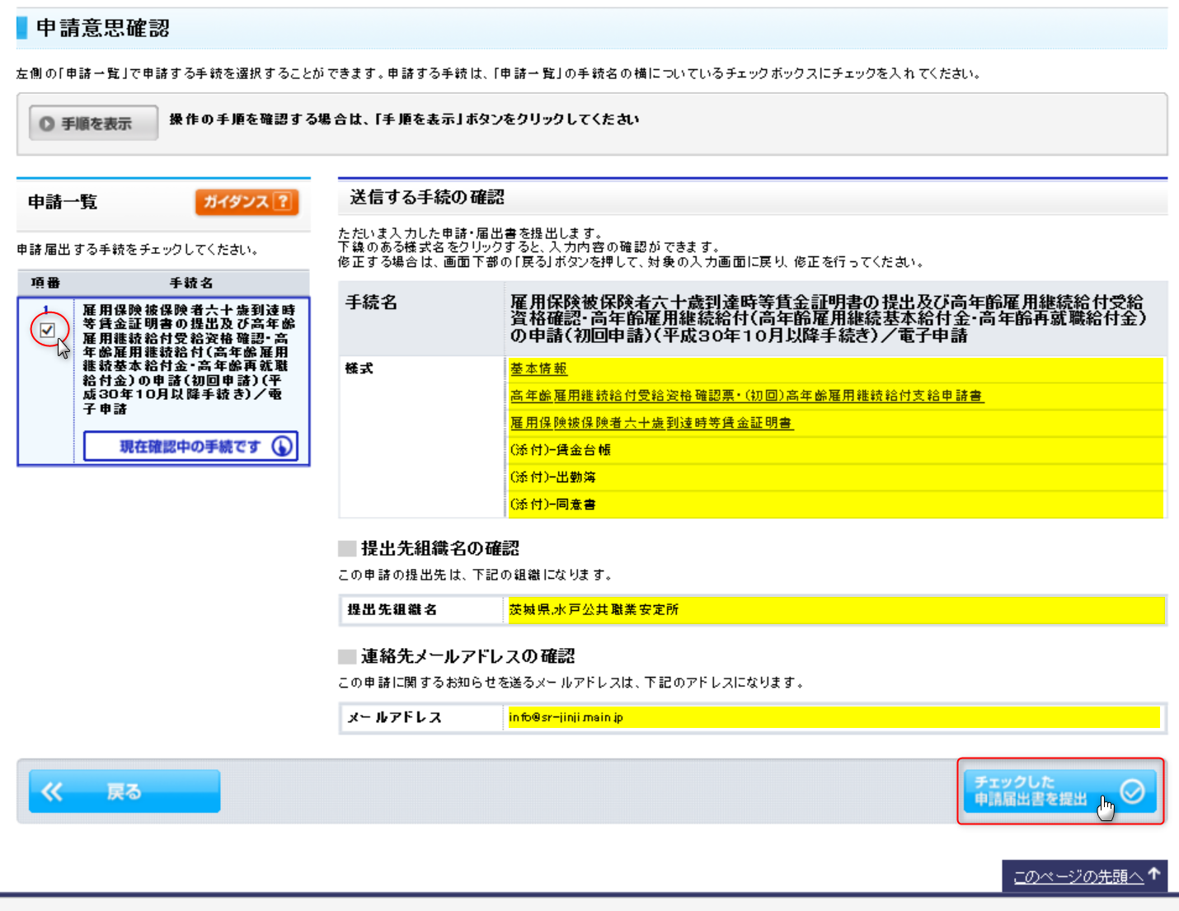The width and height of the screenshot is (1179, 911).
Task: Click the 手続名 column header in 申請一覧
Action: (x=191, y=283)
